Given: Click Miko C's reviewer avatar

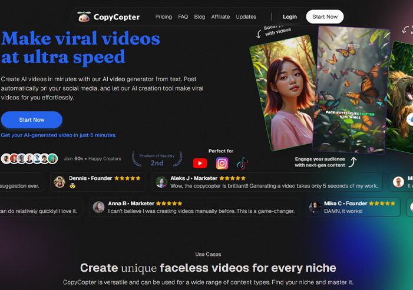Looking at the screenshot, I should click(x=315, y=207).
